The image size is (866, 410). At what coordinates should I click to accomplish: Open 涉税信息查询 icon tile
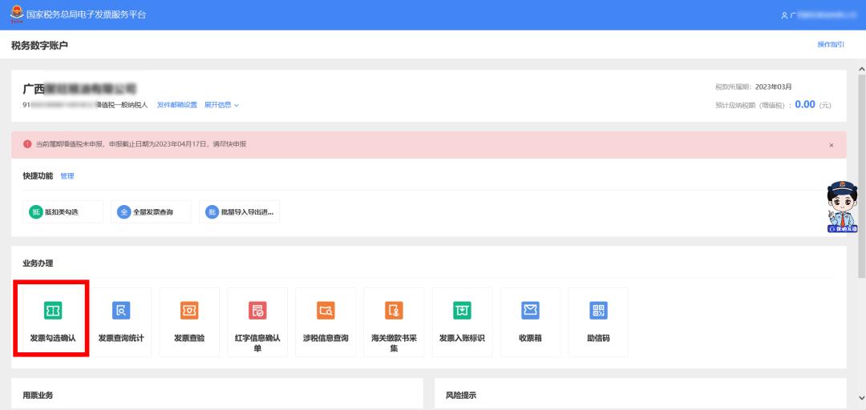coord(326,322)
